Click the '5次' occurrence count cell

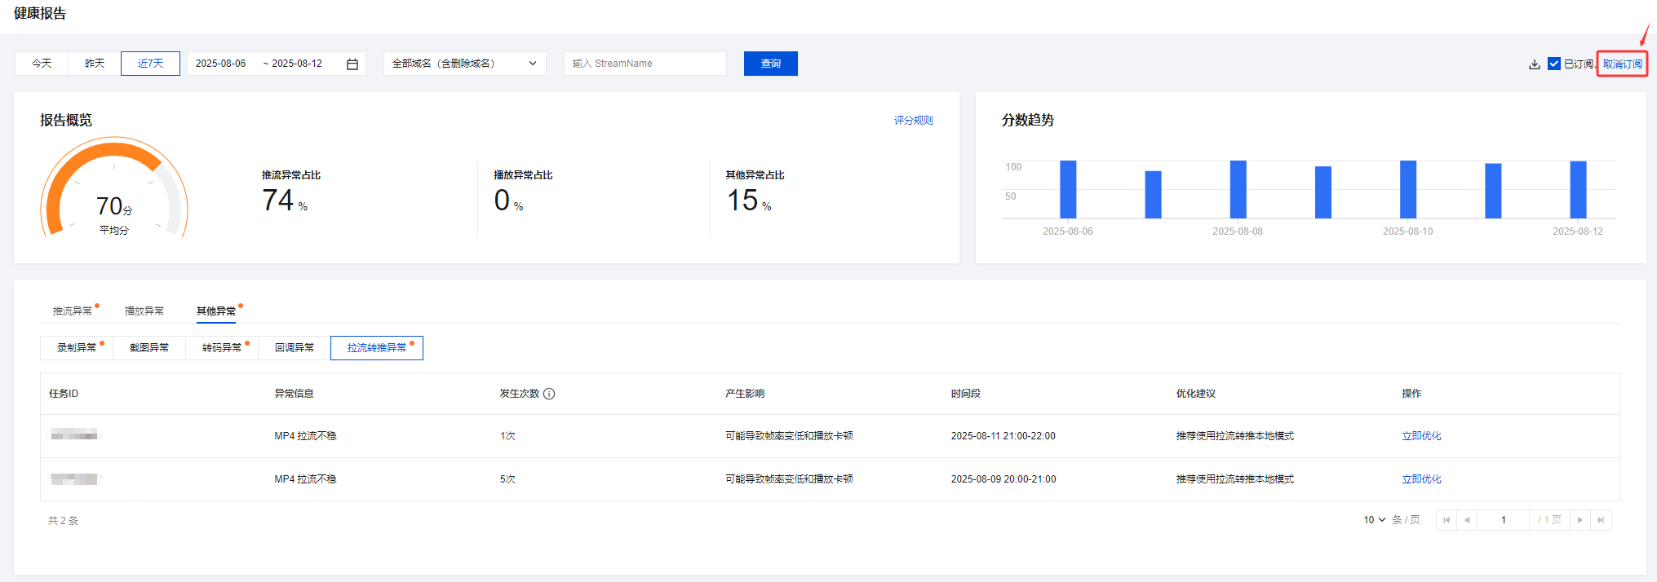click(x=507, y=479)
